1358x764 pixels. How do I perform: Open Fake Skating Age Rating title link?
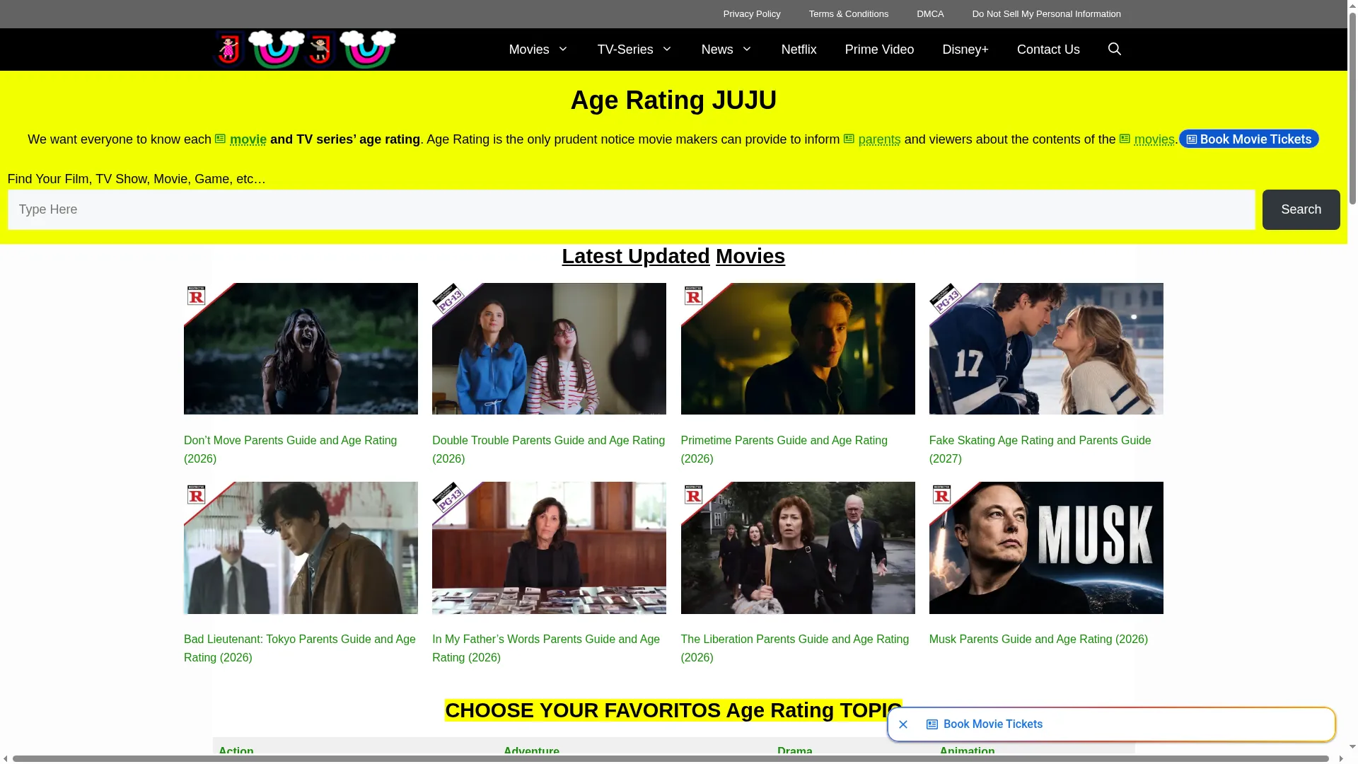[1040, 449]
